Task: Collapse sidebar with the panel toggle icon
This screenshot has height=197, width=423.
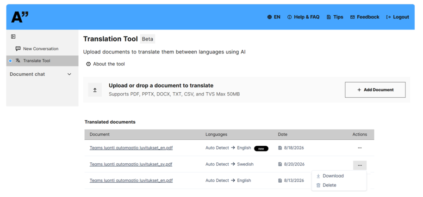Action: click(13, 36)
